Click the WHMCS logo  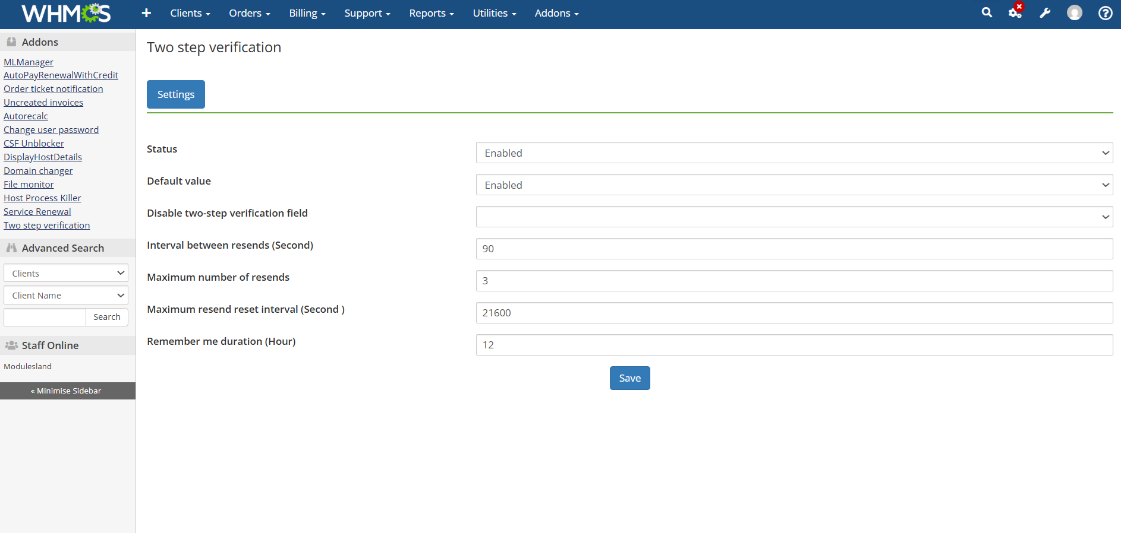click(x=66, y=13)
